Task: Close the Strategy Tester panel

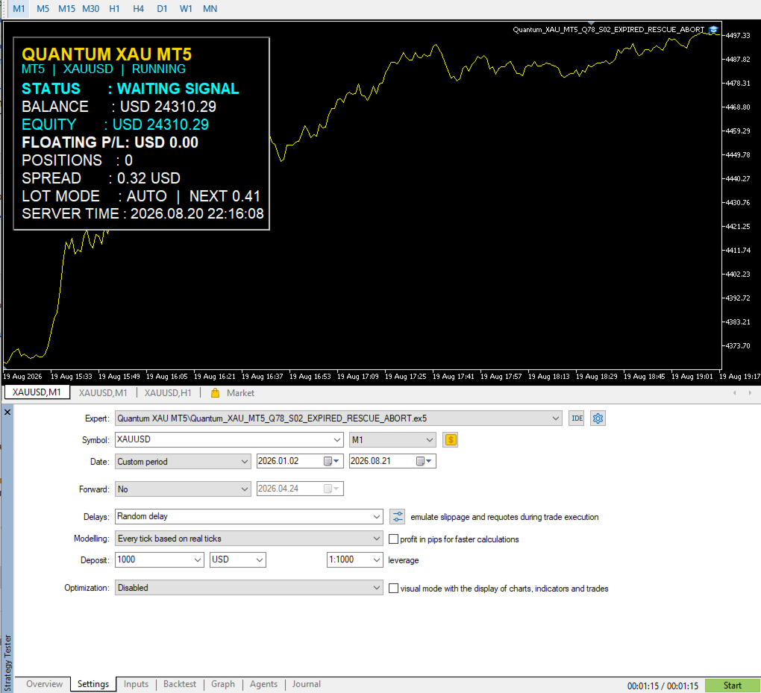Action: pyautogui.click(x=7, y=412)
